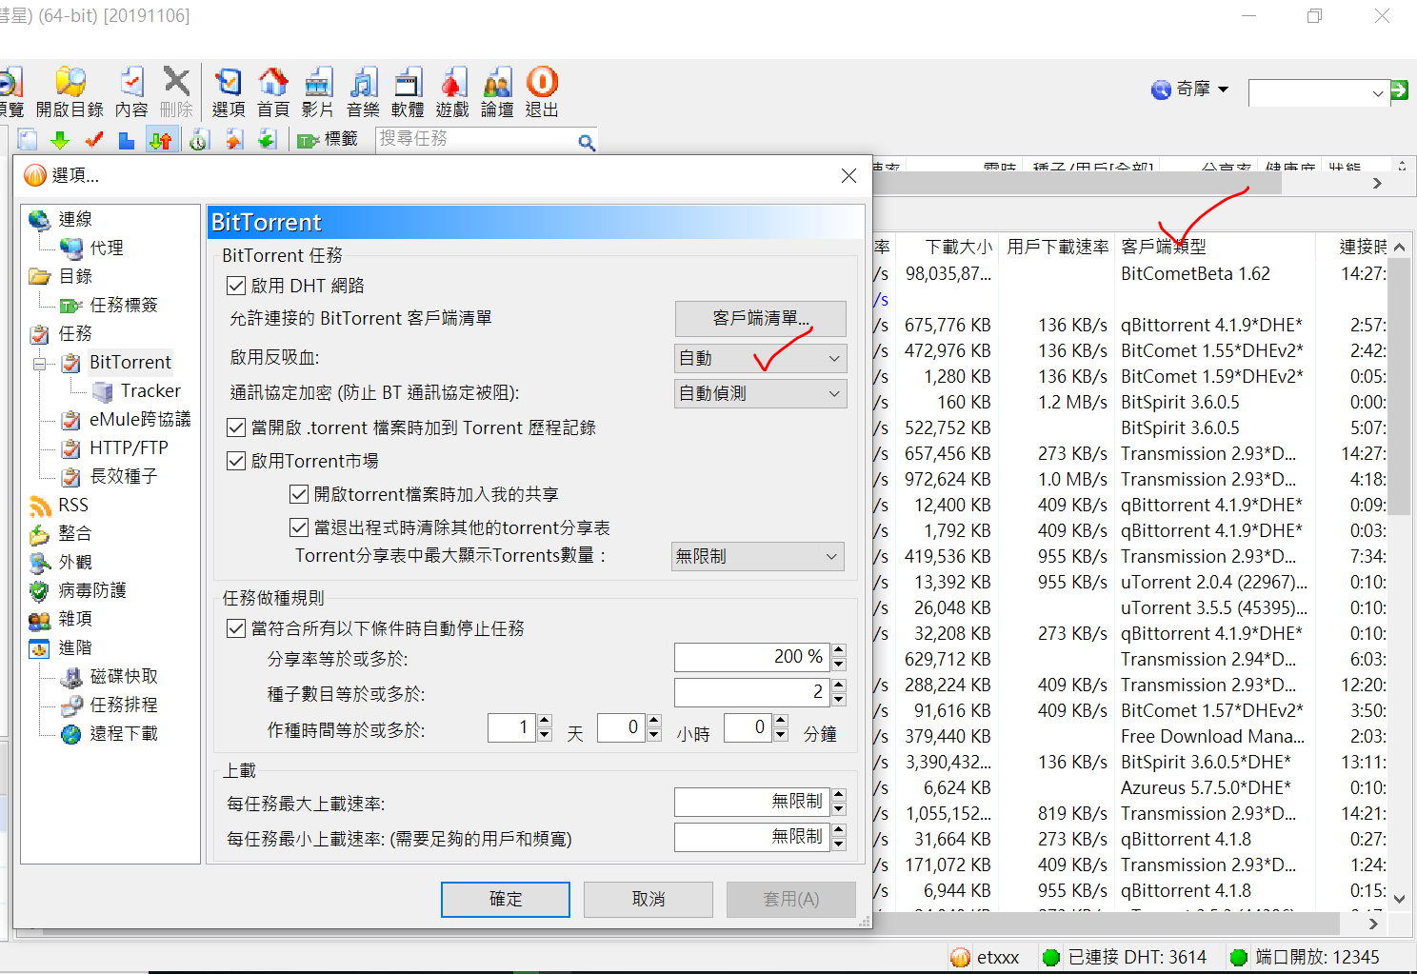The width and height of the screenshot is (1417, 974).
Task: Click the 下載大小 column header
Action: (948, 247)
